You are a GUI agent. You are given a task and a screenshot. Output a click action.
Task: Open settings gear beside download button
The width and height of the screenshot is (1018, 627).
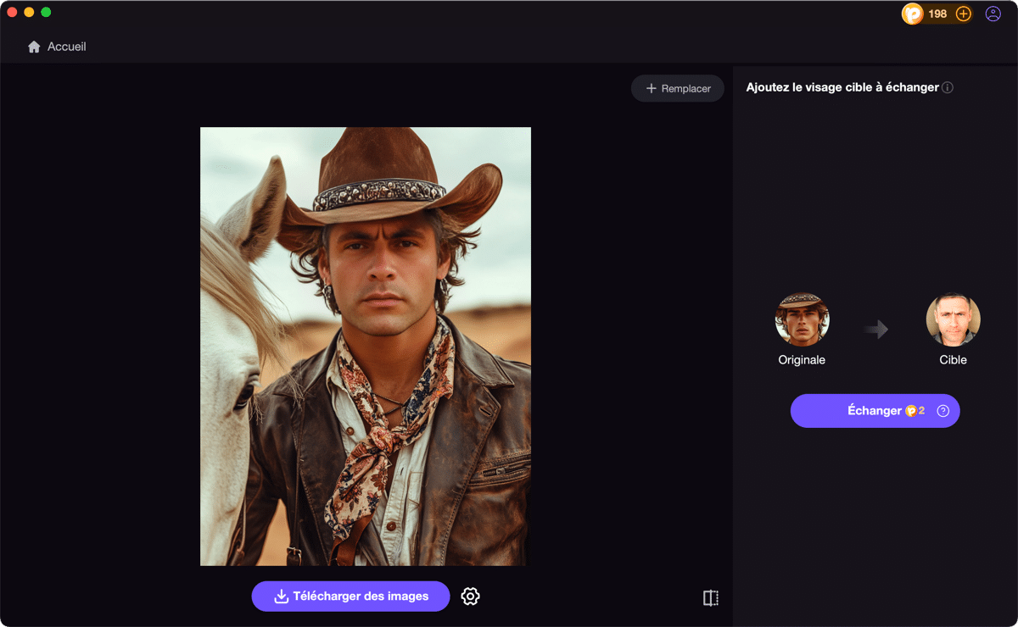click(470, 596)
